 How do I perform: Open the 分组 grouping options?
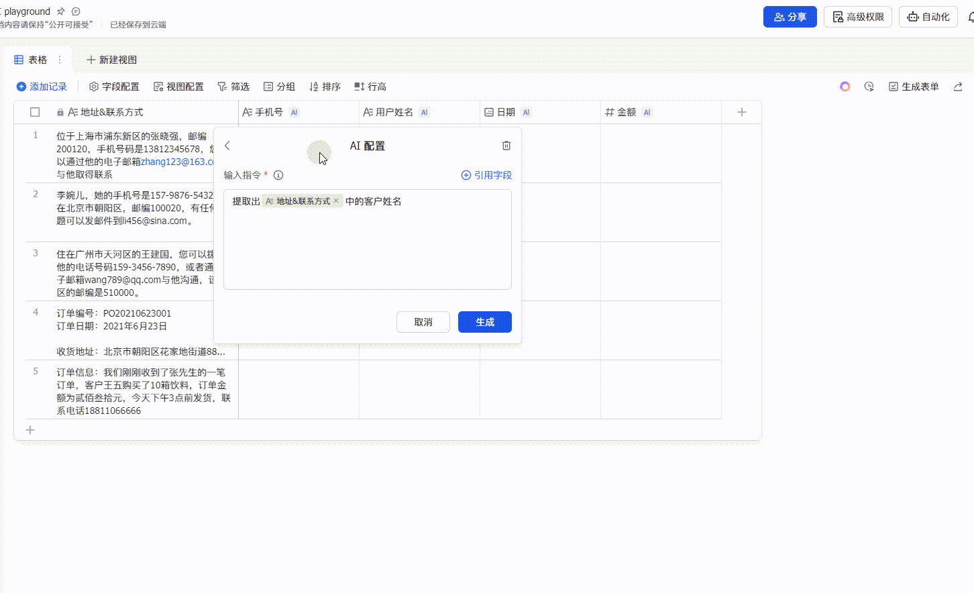pos(279,87)
